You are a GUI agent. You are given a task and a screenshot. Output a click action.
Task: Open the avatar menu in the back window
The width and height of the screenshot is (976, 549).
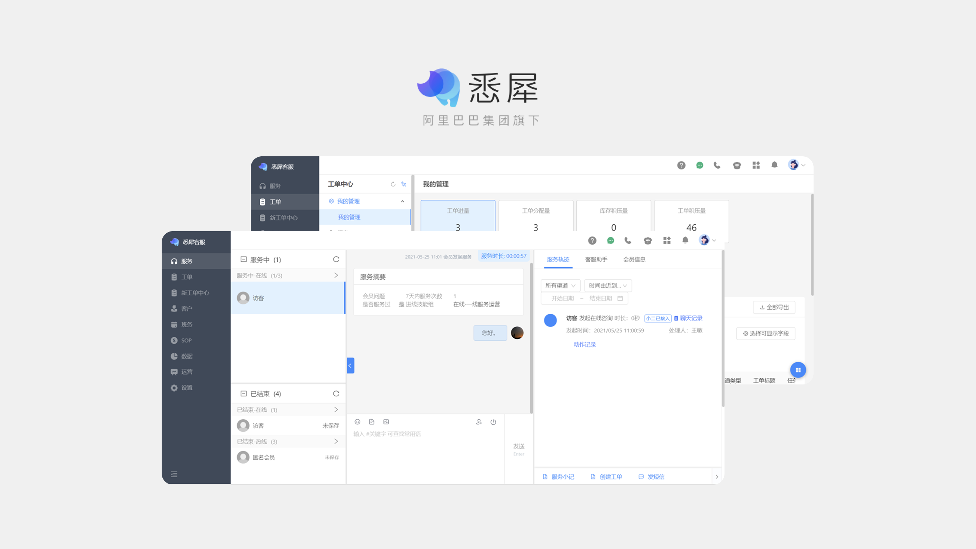(796, 165)
